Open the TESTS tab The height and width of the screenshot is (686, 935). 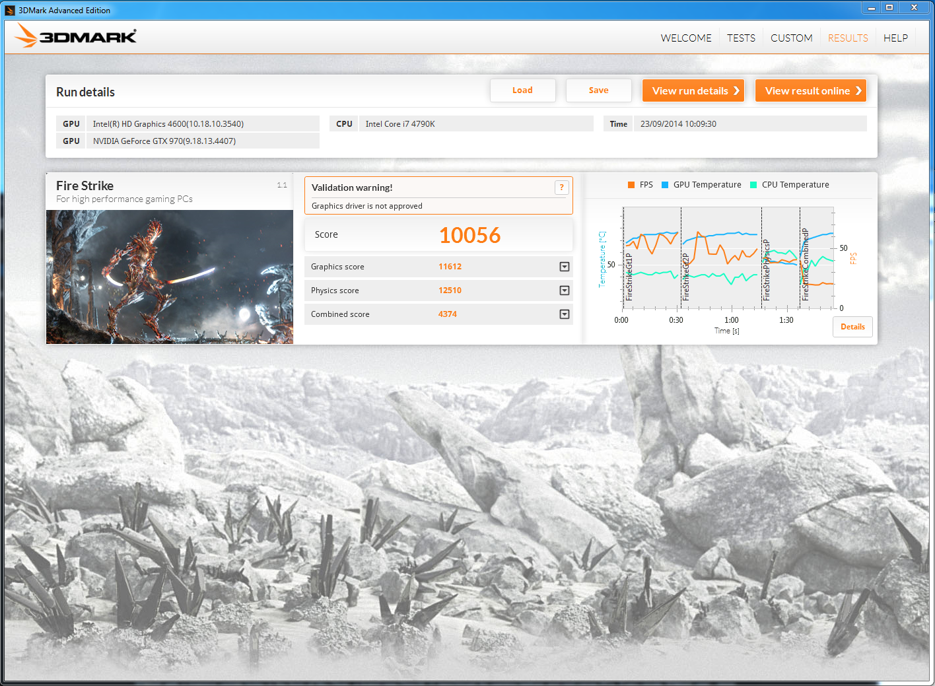click(741, 38)
